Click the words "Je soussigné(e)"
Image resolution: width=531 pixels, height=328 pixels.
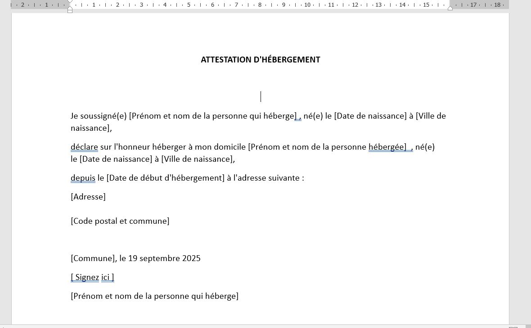(x=99, y=116)
